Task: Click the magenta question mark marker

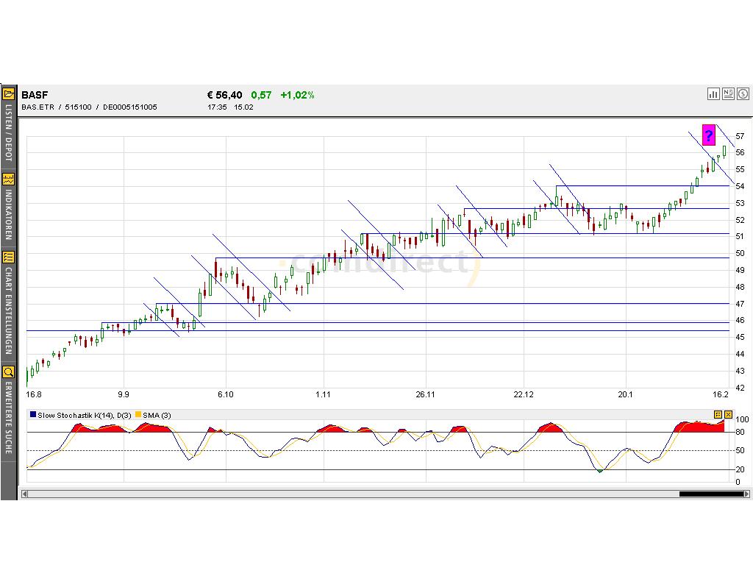Action: 708,135
